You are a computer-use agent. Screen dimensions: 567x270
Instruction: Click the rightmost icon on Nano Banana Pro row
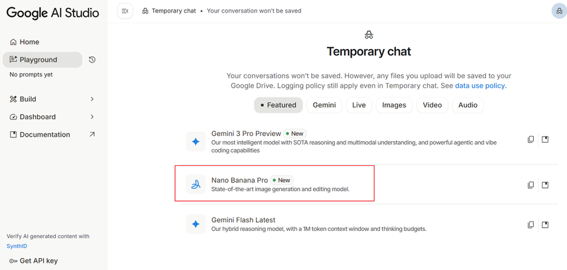tap(545, 184)
